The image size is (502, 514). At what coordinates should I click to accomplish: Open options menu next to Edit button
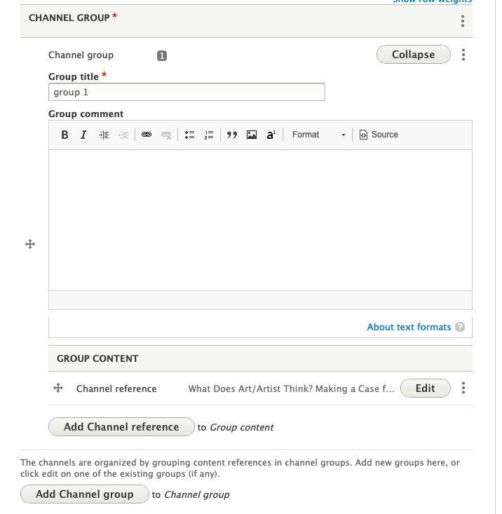click(463, 388)
